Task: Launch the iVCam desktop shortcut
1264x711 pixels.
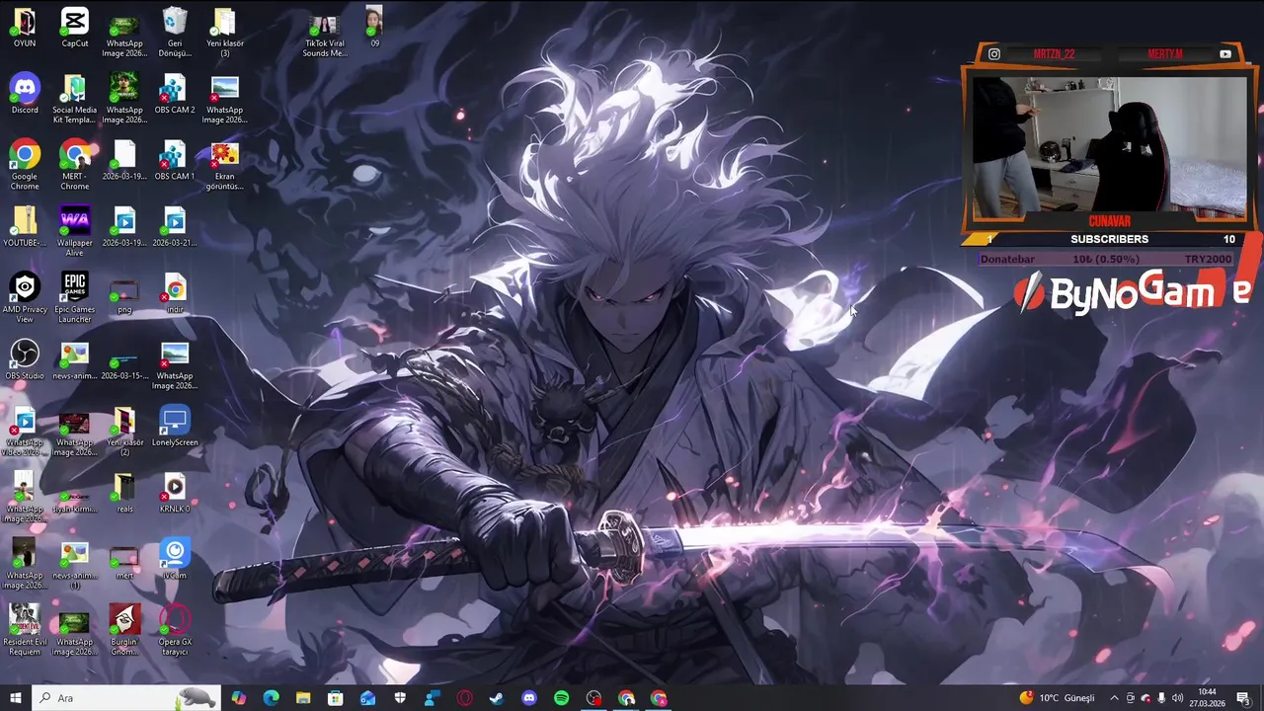Action: (x=175, y=558)
